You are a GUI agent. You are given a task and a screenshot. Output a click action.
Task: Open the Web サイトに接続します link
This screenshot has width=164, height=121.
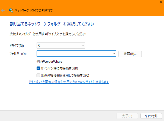pos(69,82)
